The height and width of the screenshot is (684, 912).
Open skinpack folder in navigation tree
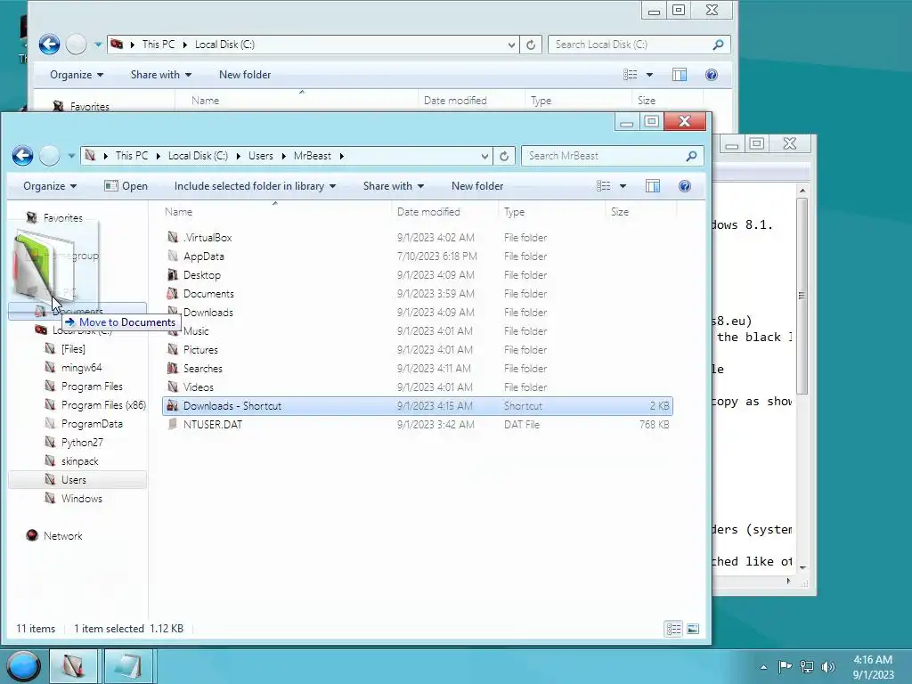[x=79, y=461]
